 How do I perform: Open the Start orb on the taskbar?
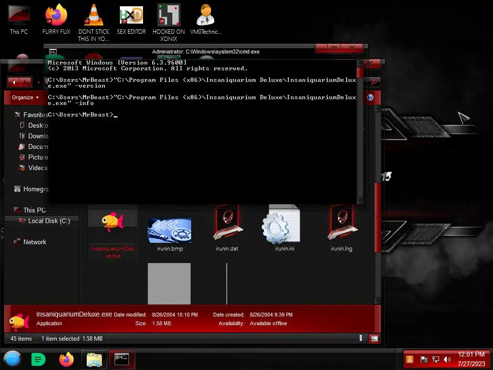(12, 359)
